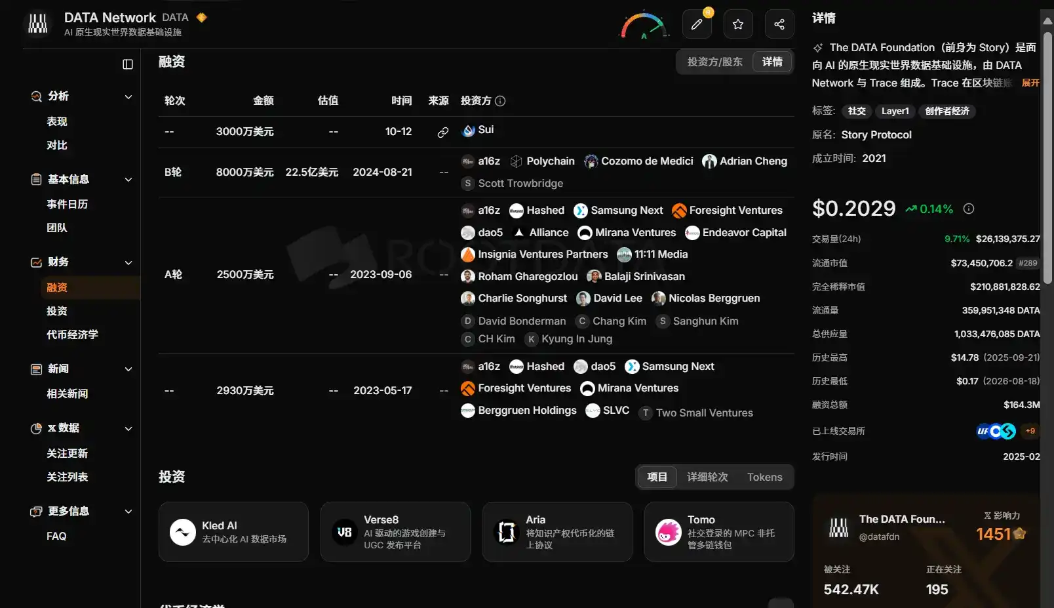Click the listed exchanges icons cluster
Viewport: 1054px width, 608px height.
[996, 431]
